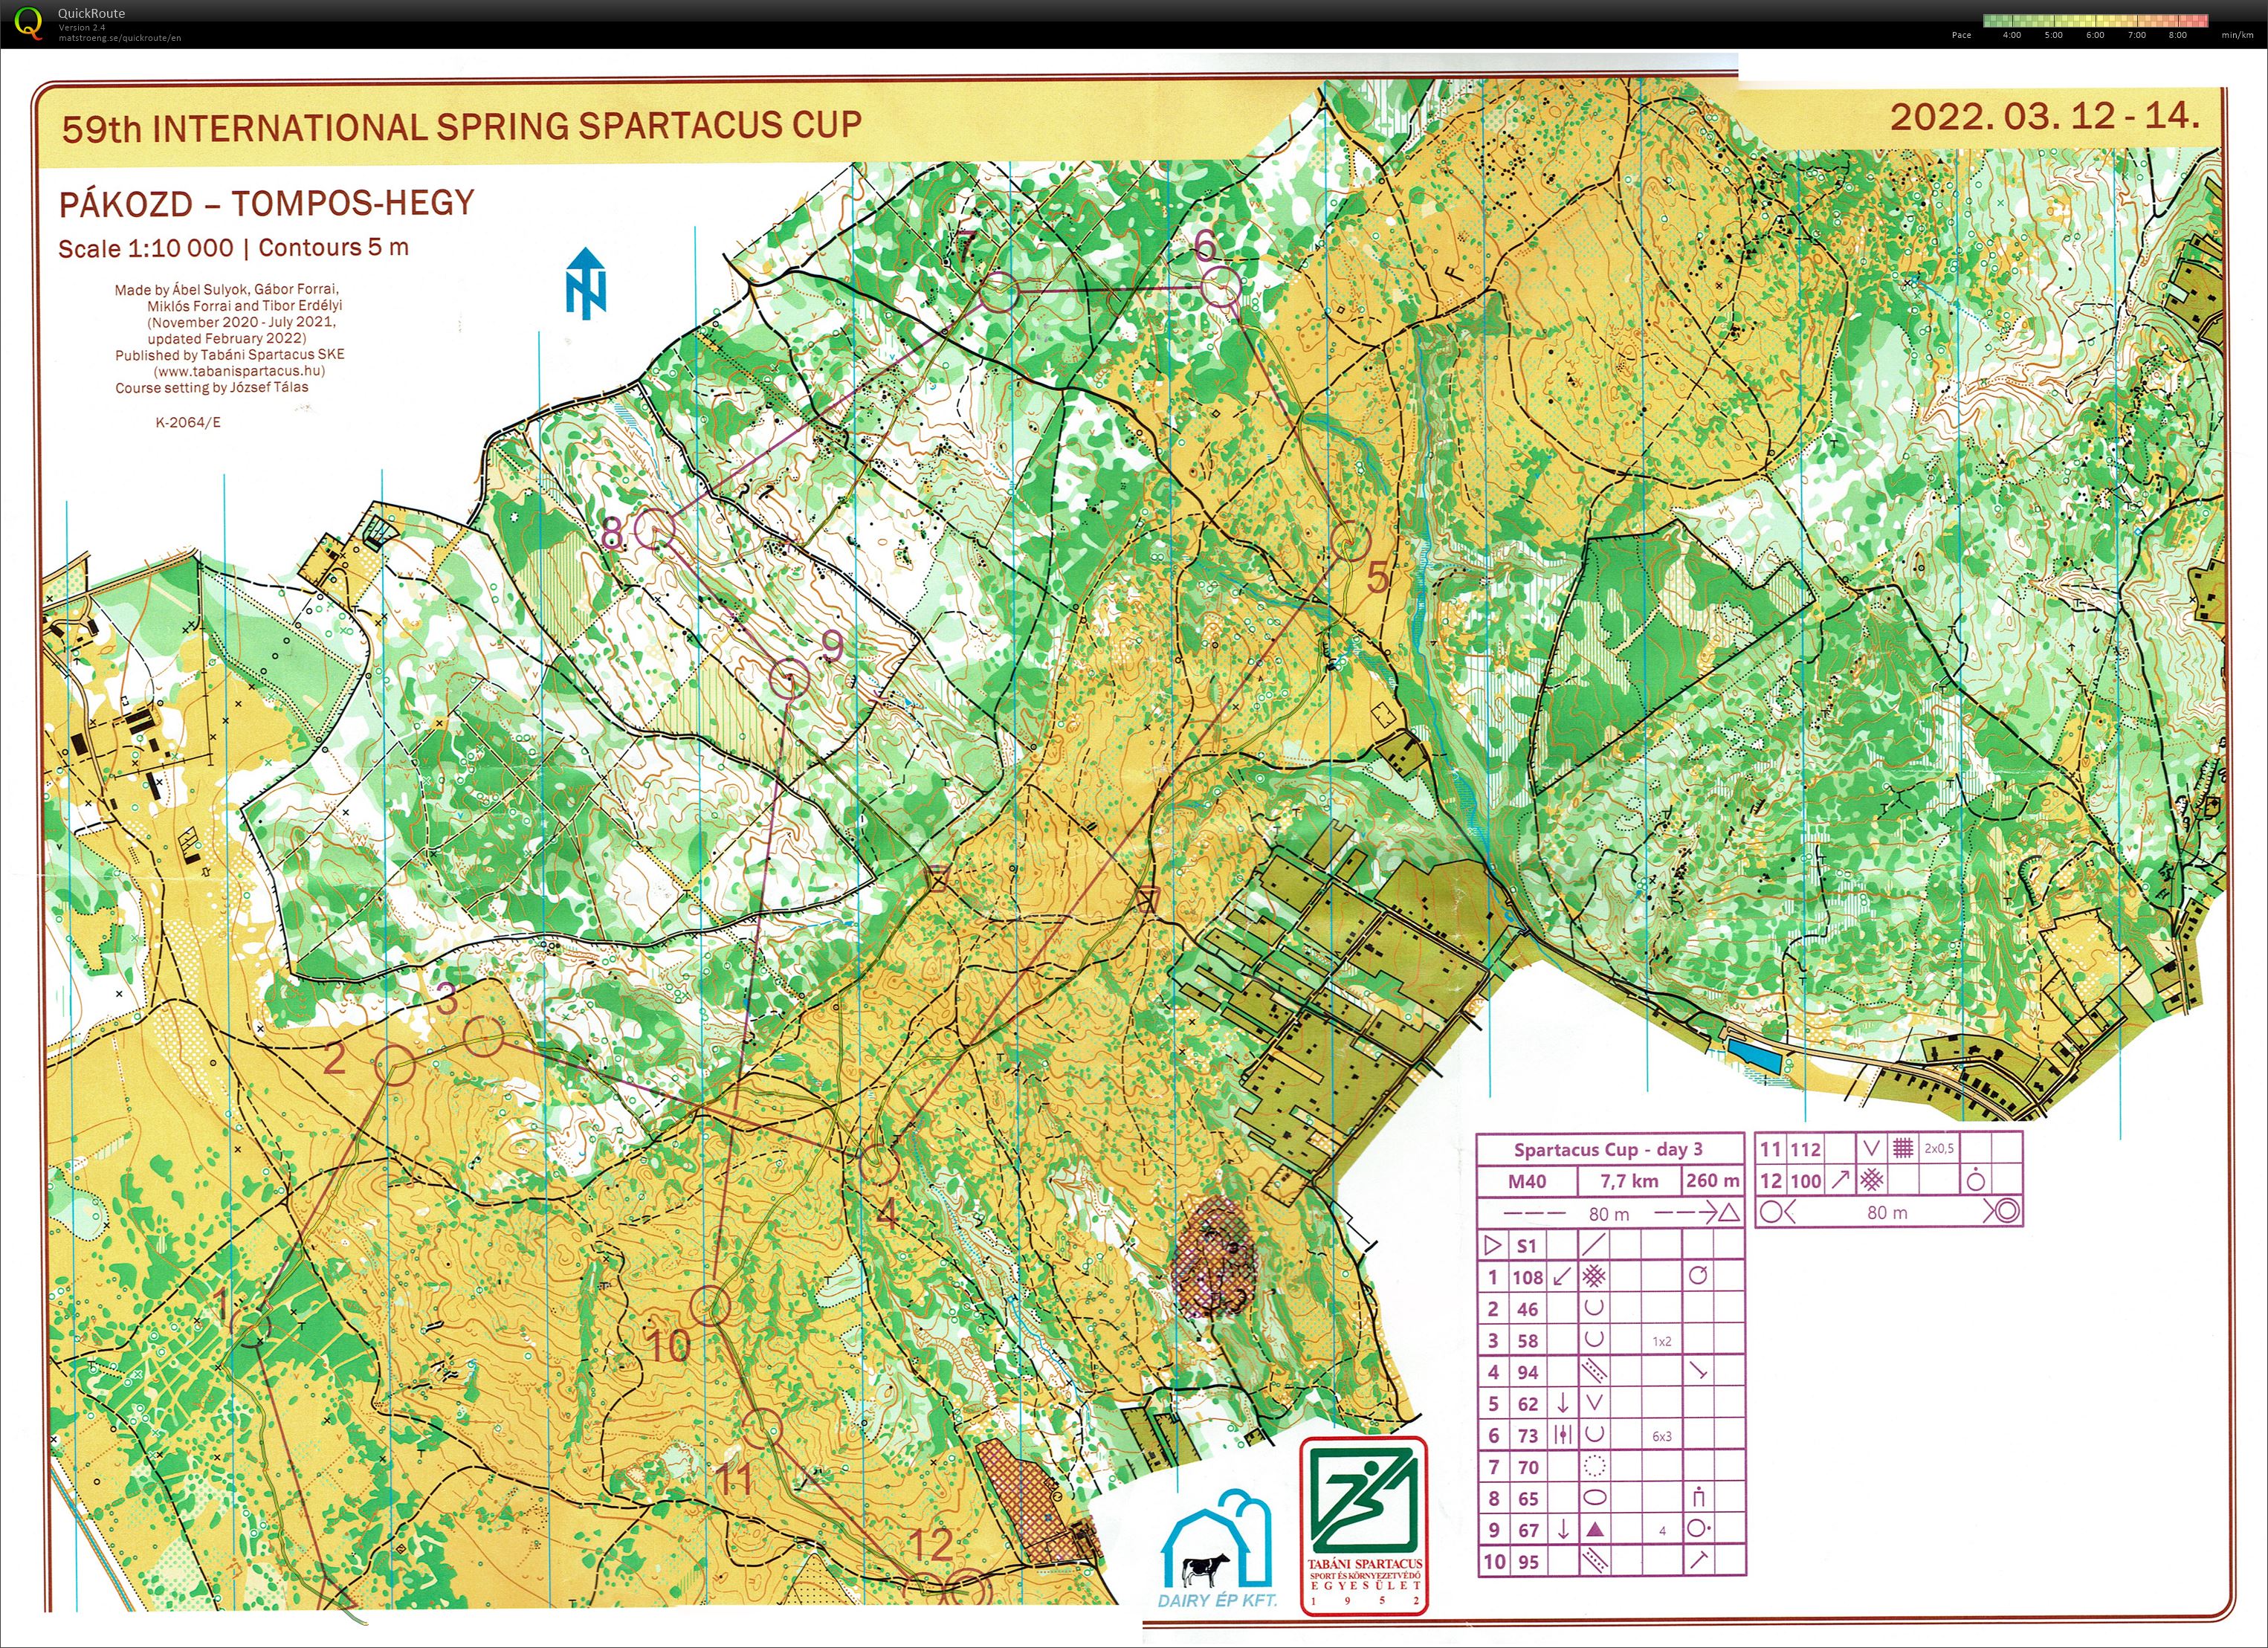
Task: Click control circle 5 on the map
Action: coord(1350,541)
